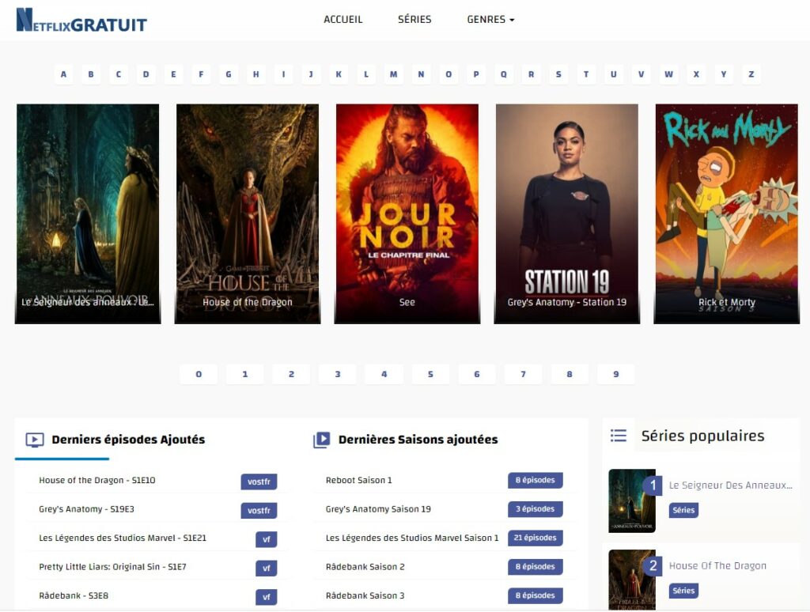The image size is (810, 612).
Task: Open Rådebank Saison 2
Action: coord(365,567)
